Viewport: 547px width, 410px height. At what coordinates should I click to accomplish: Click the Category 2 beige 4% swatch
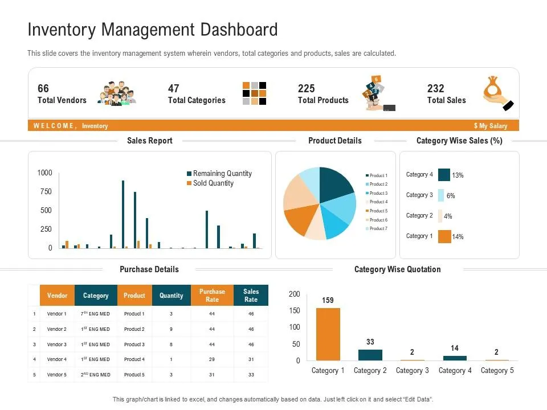pyautogui.click(x=440, y=216)
